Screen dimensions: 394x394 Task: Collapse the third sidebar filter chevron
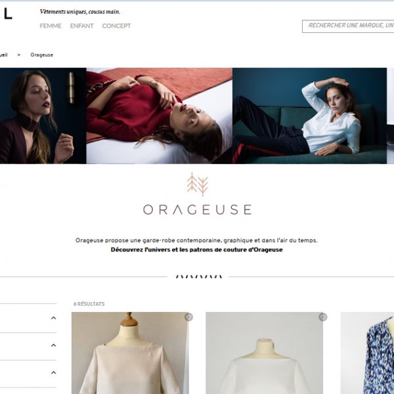pos(54,372)
